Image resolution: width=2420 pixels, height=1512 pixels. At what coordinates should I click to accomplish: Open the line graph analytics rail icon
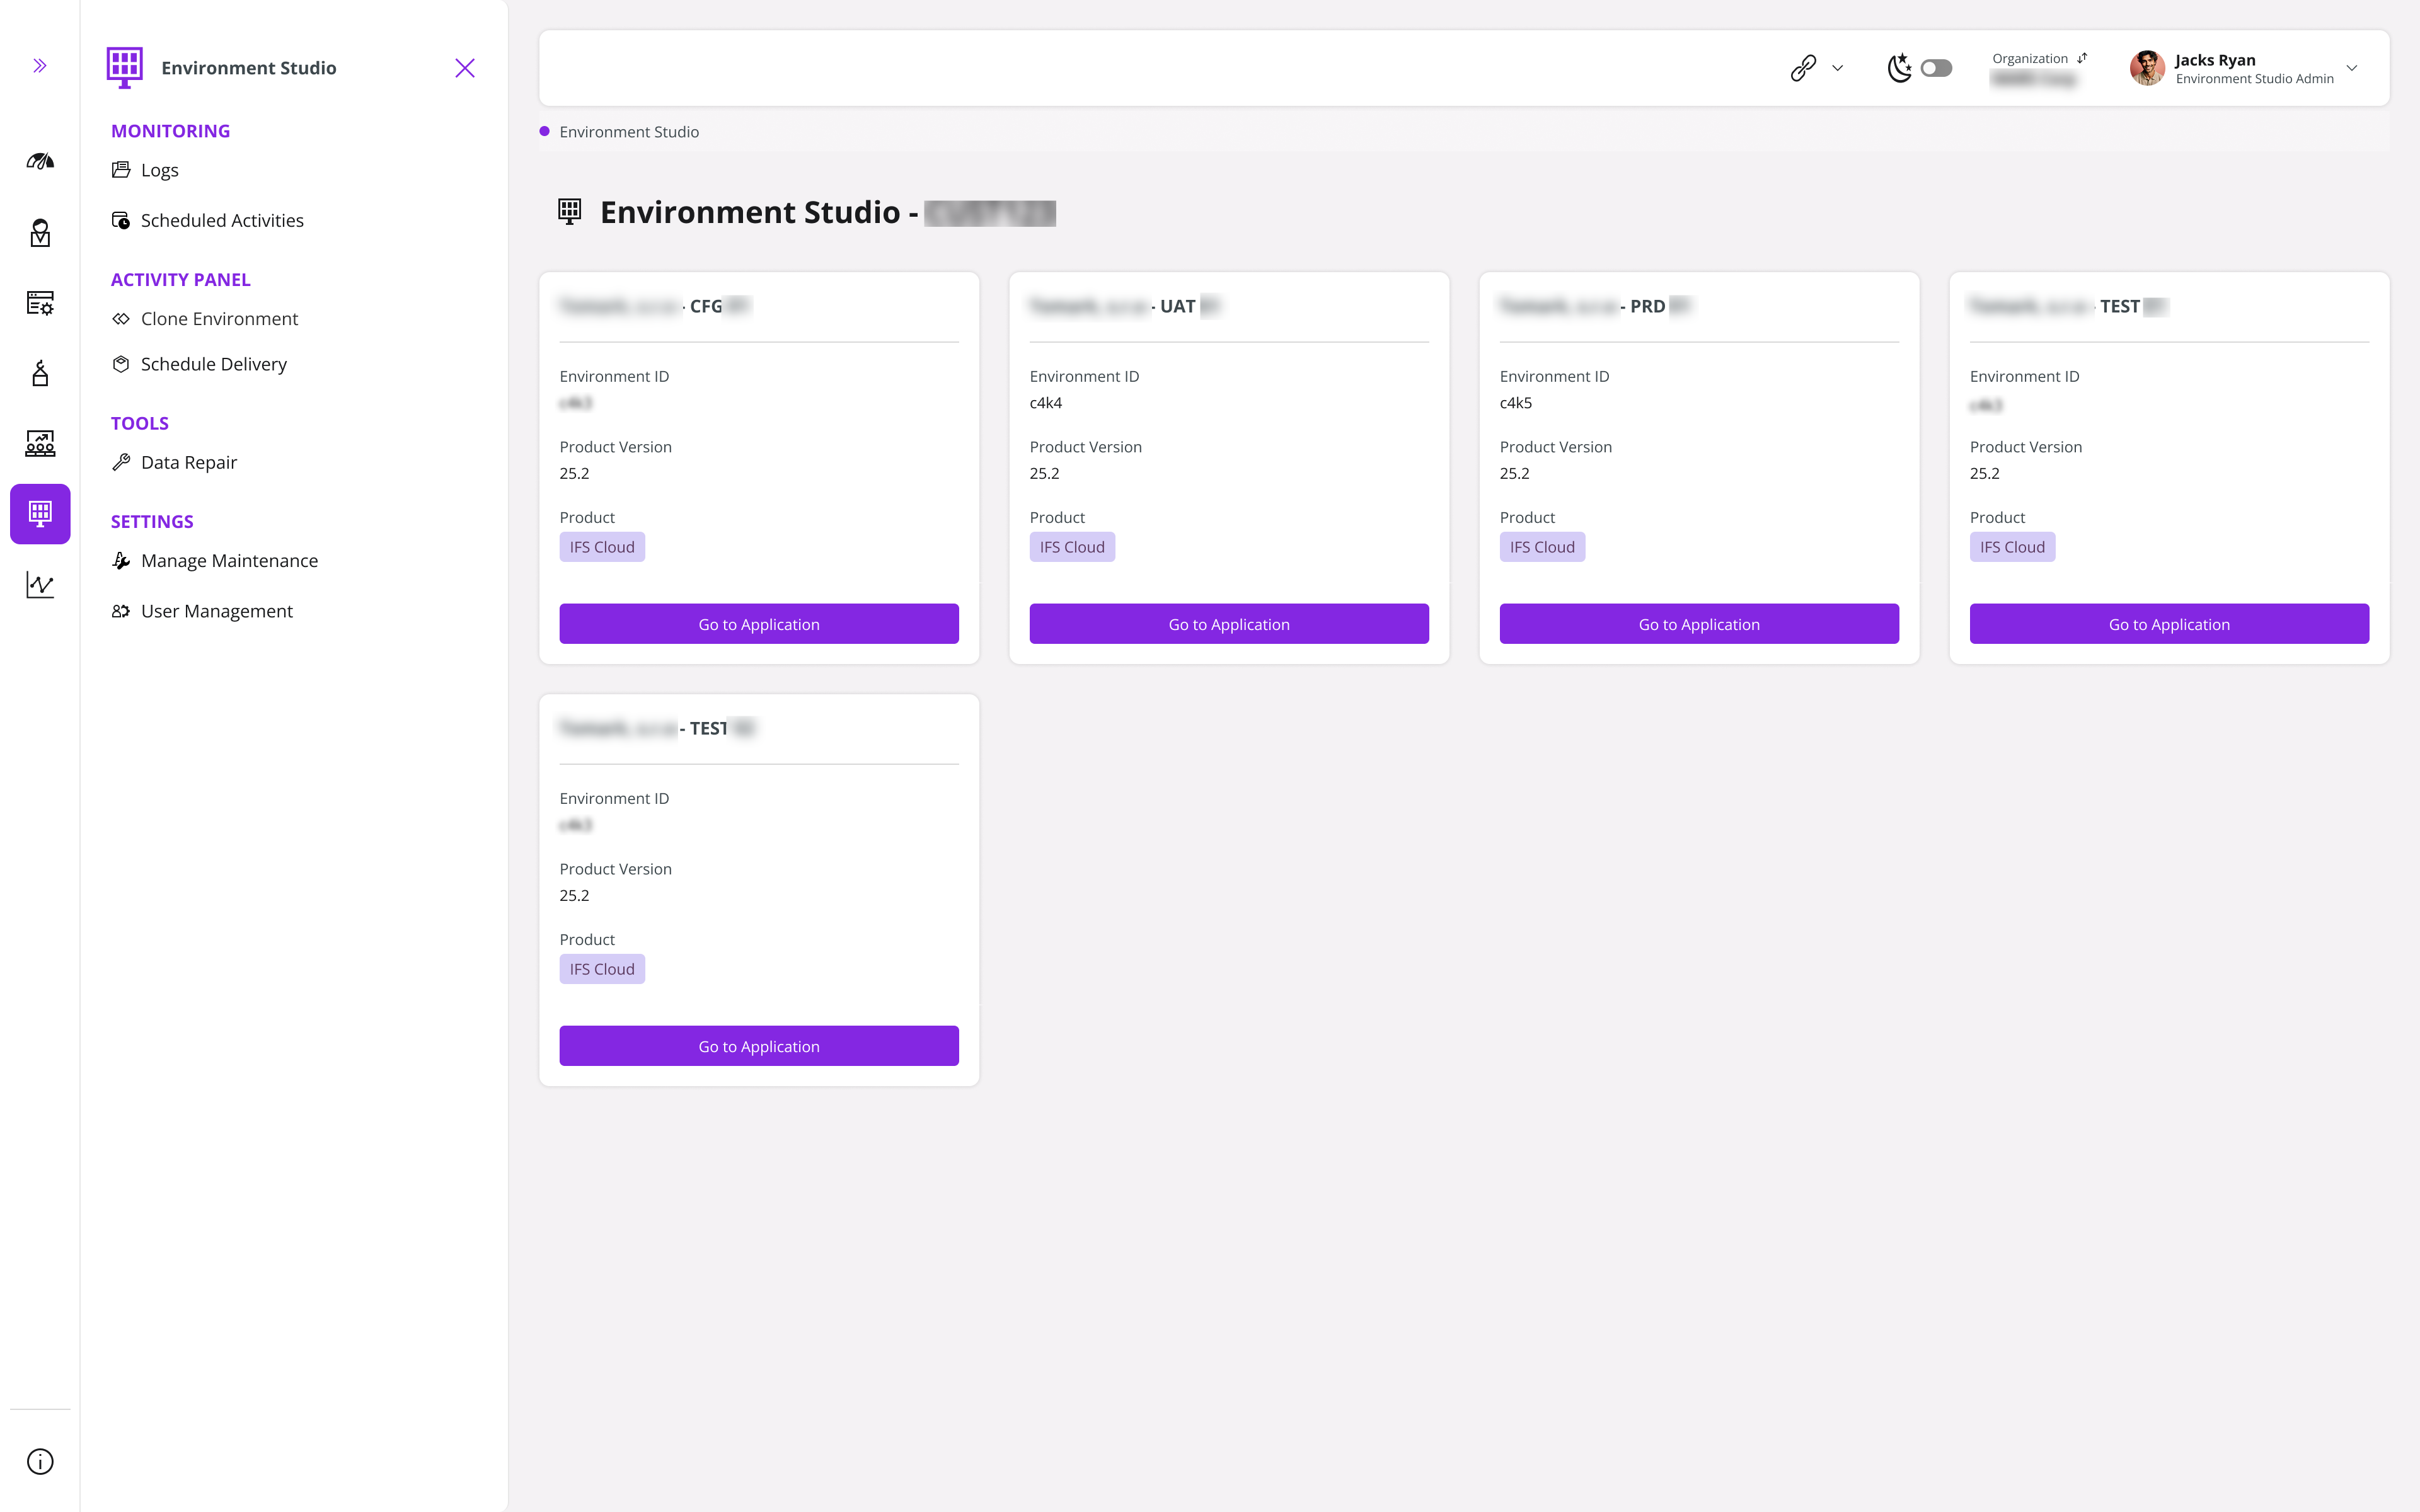click(40, 585)
